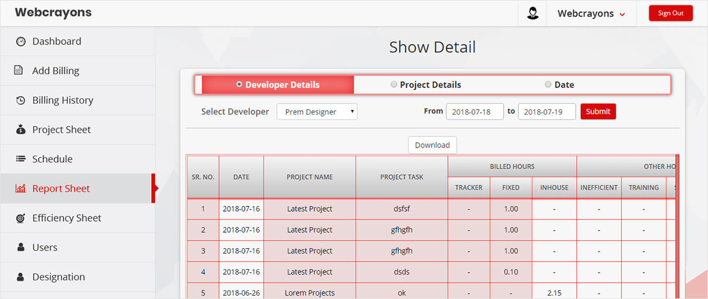Image resolution: width=708 pixels, height=299 pixels.
Task: Click the From date input field
Action: [x=474, y=112]
